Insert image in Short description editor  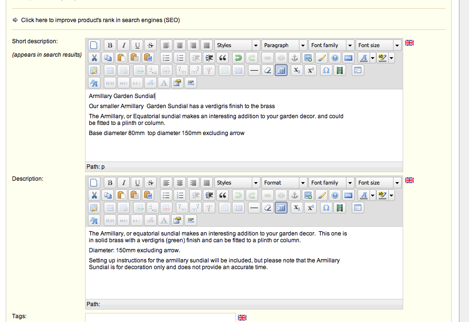tap(308, 58)
